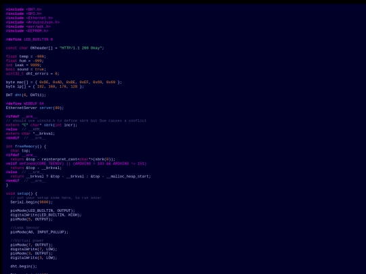Image resolution: width=366 pixels, height=274 pixels.
Task: Click the 'extern char *__brkval;' line
Action: pyautogui.click(x=30, y=133)
